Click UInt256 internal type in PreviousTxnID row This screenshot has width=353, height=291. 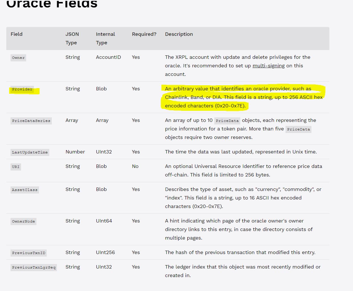(105, 252)
